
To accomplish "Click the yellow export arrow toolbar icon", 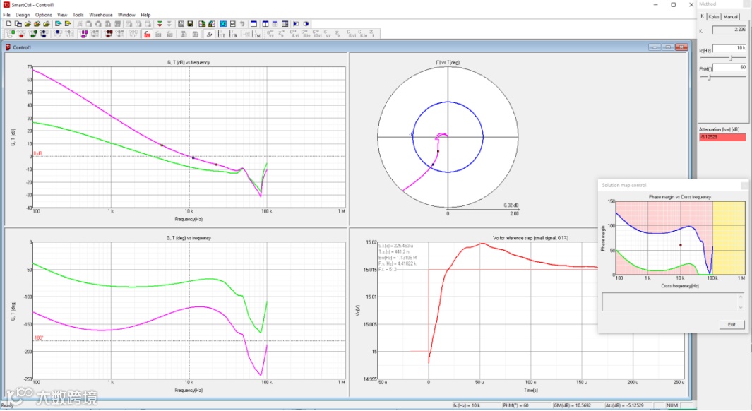I will pos(68,23).
